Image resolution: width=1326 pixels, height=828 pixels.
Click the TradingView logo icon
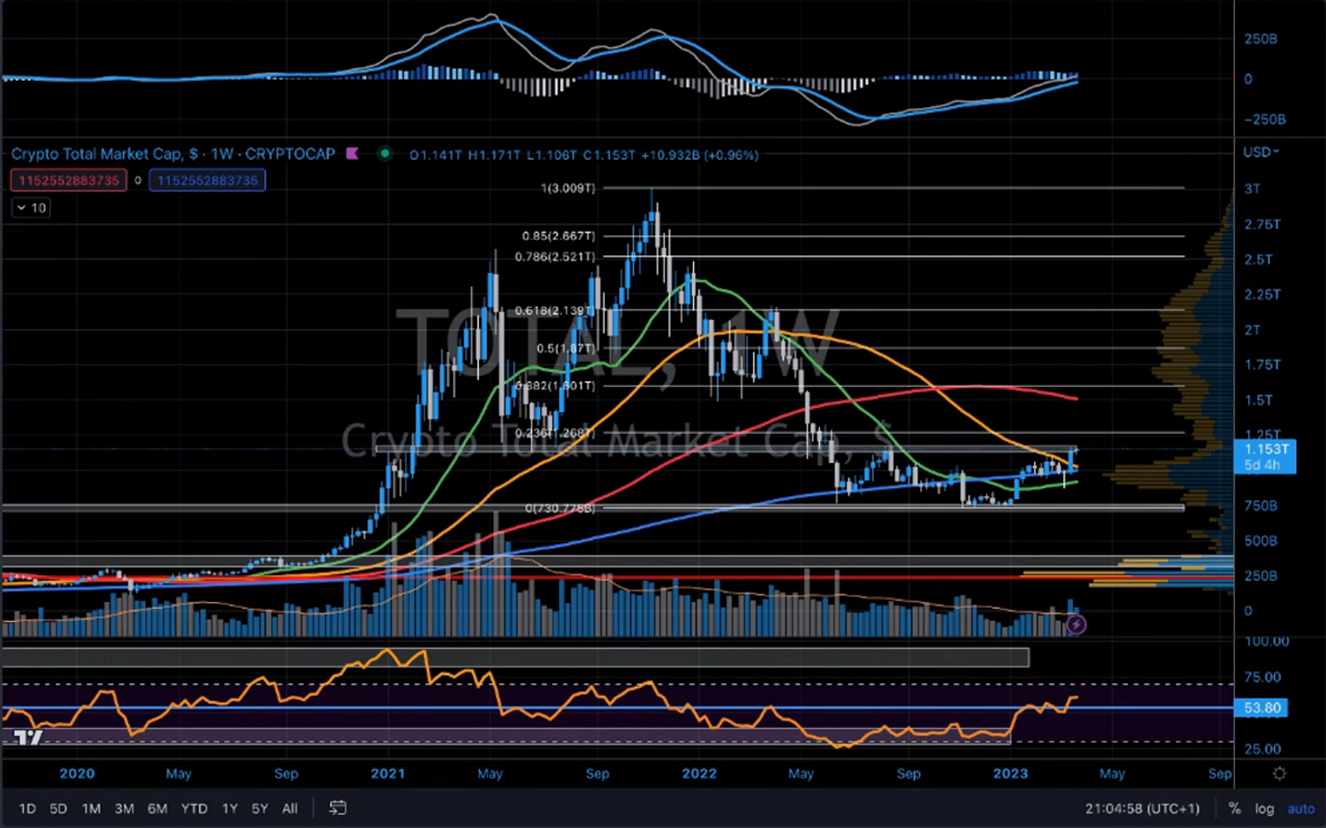[x=28, y=738]
